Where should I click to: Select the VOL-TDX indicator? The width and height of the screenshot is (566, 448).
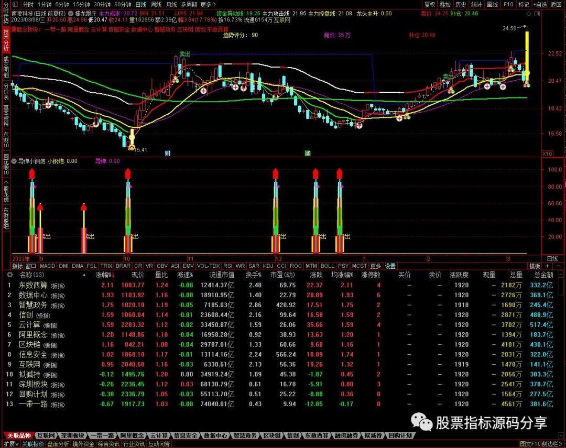[208, 266]
